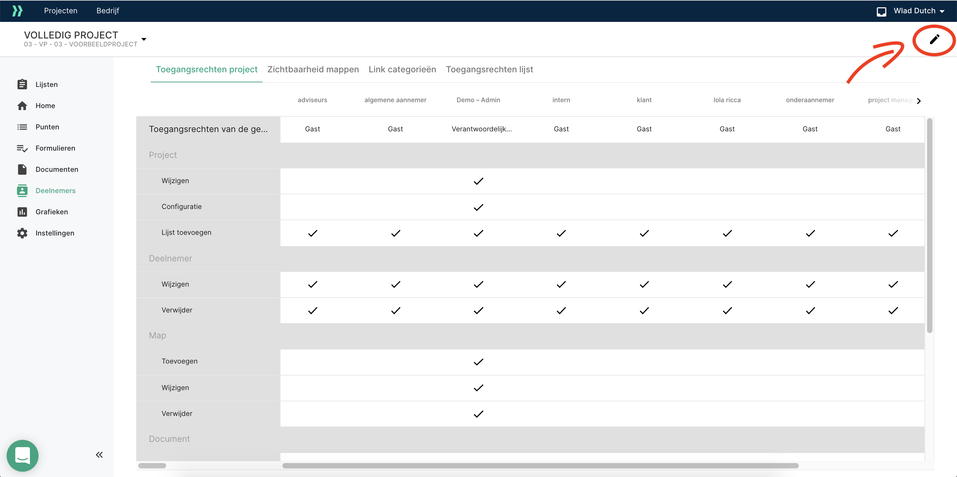
Task: Collapse the sidebar with double-arrow icon
Action: pos(99,455)
